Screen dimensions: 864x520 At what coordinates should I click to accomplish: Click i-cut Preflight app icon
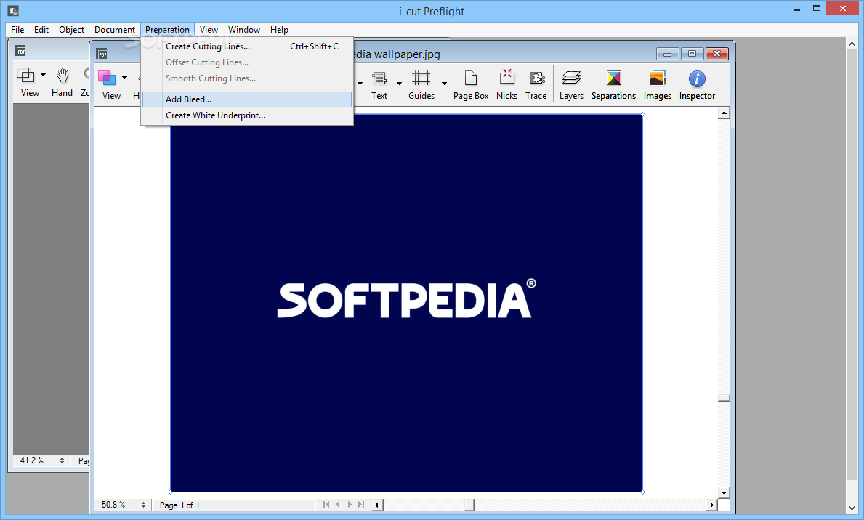tap(14, 10)
